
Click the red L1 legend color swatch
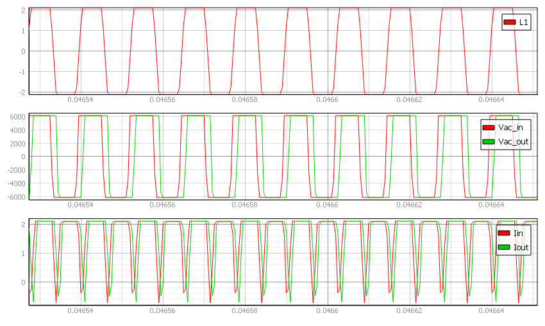(x=510, y=22)
